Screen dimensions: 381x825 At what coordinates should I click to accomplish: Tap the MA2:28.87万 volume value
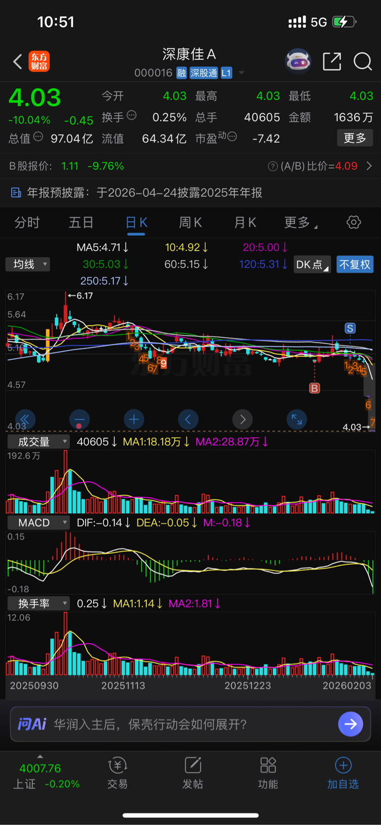pos(232,442)
